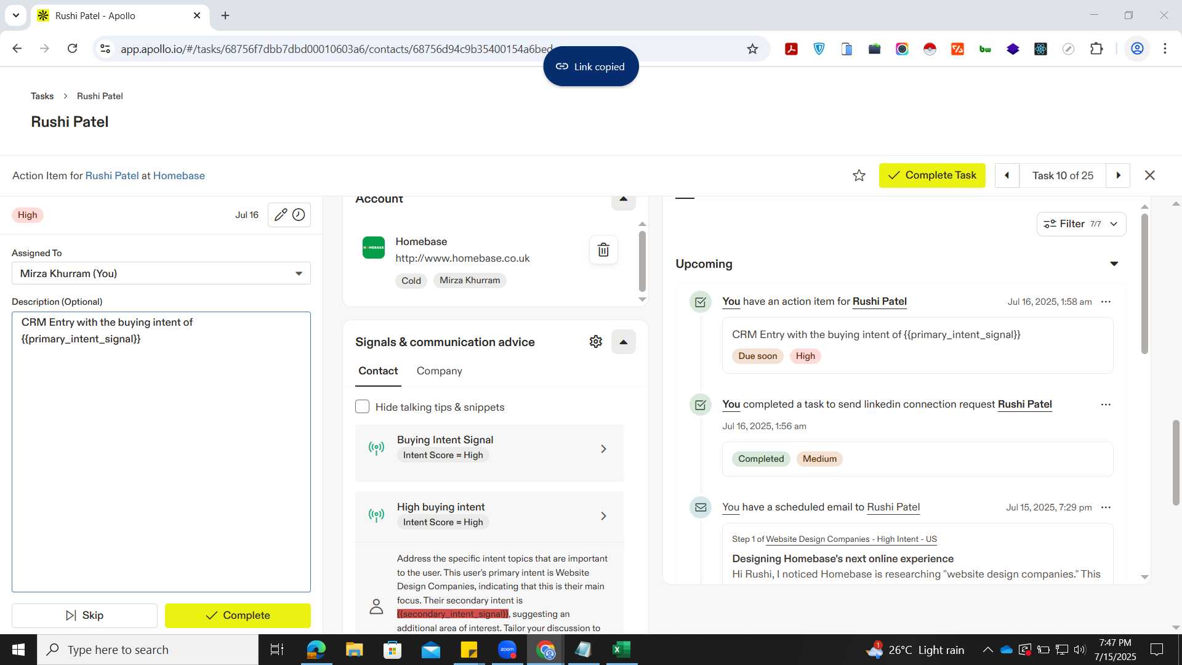Close the task panel with X
The image size is (1182, 665).
point(1149,175)
